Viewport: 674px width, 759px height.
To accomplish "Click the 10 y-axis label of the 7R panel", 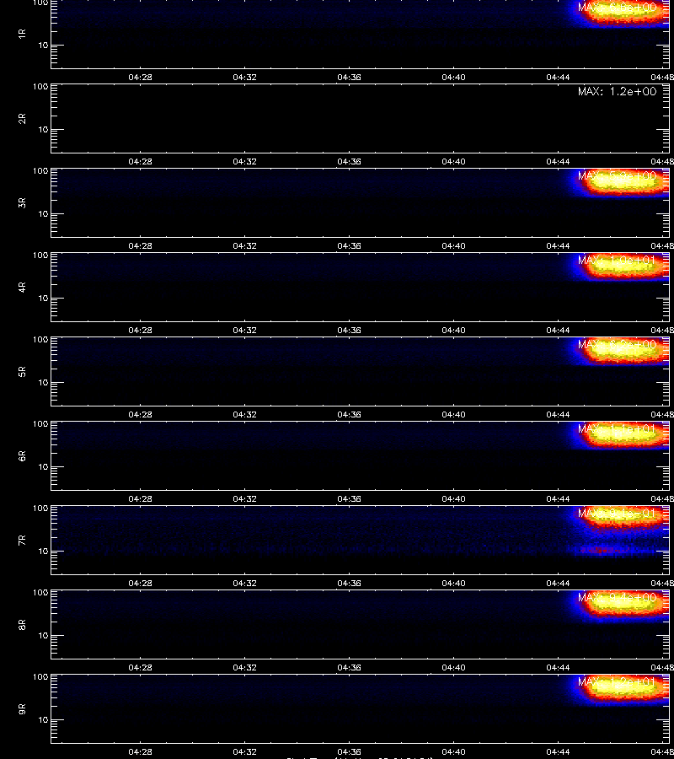I will pyautogui.click(x=43, y=552).
